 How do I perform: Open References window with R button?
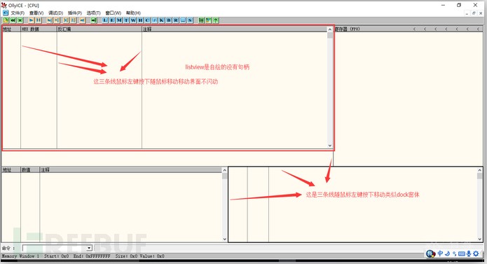coord(176,20)
